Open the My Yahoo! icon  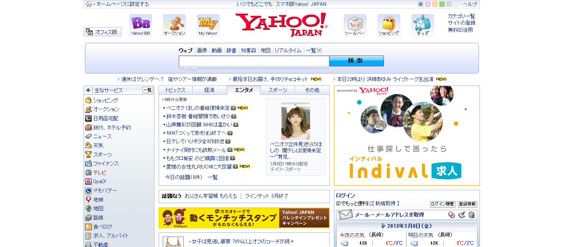(x=208, y=25)
